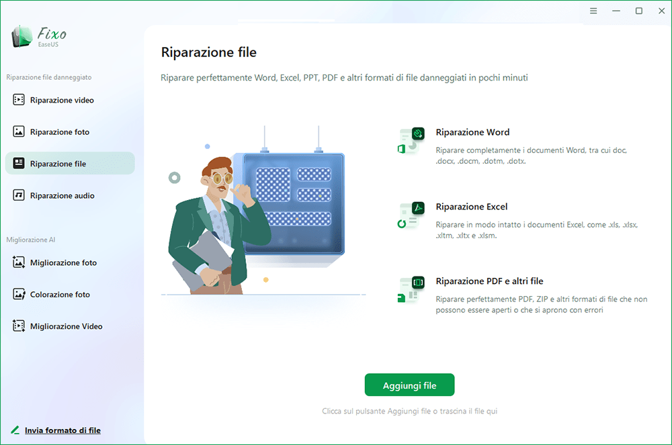Go to Migliorazione foto
Screen dimensions: 672x445
coord(70,262)
